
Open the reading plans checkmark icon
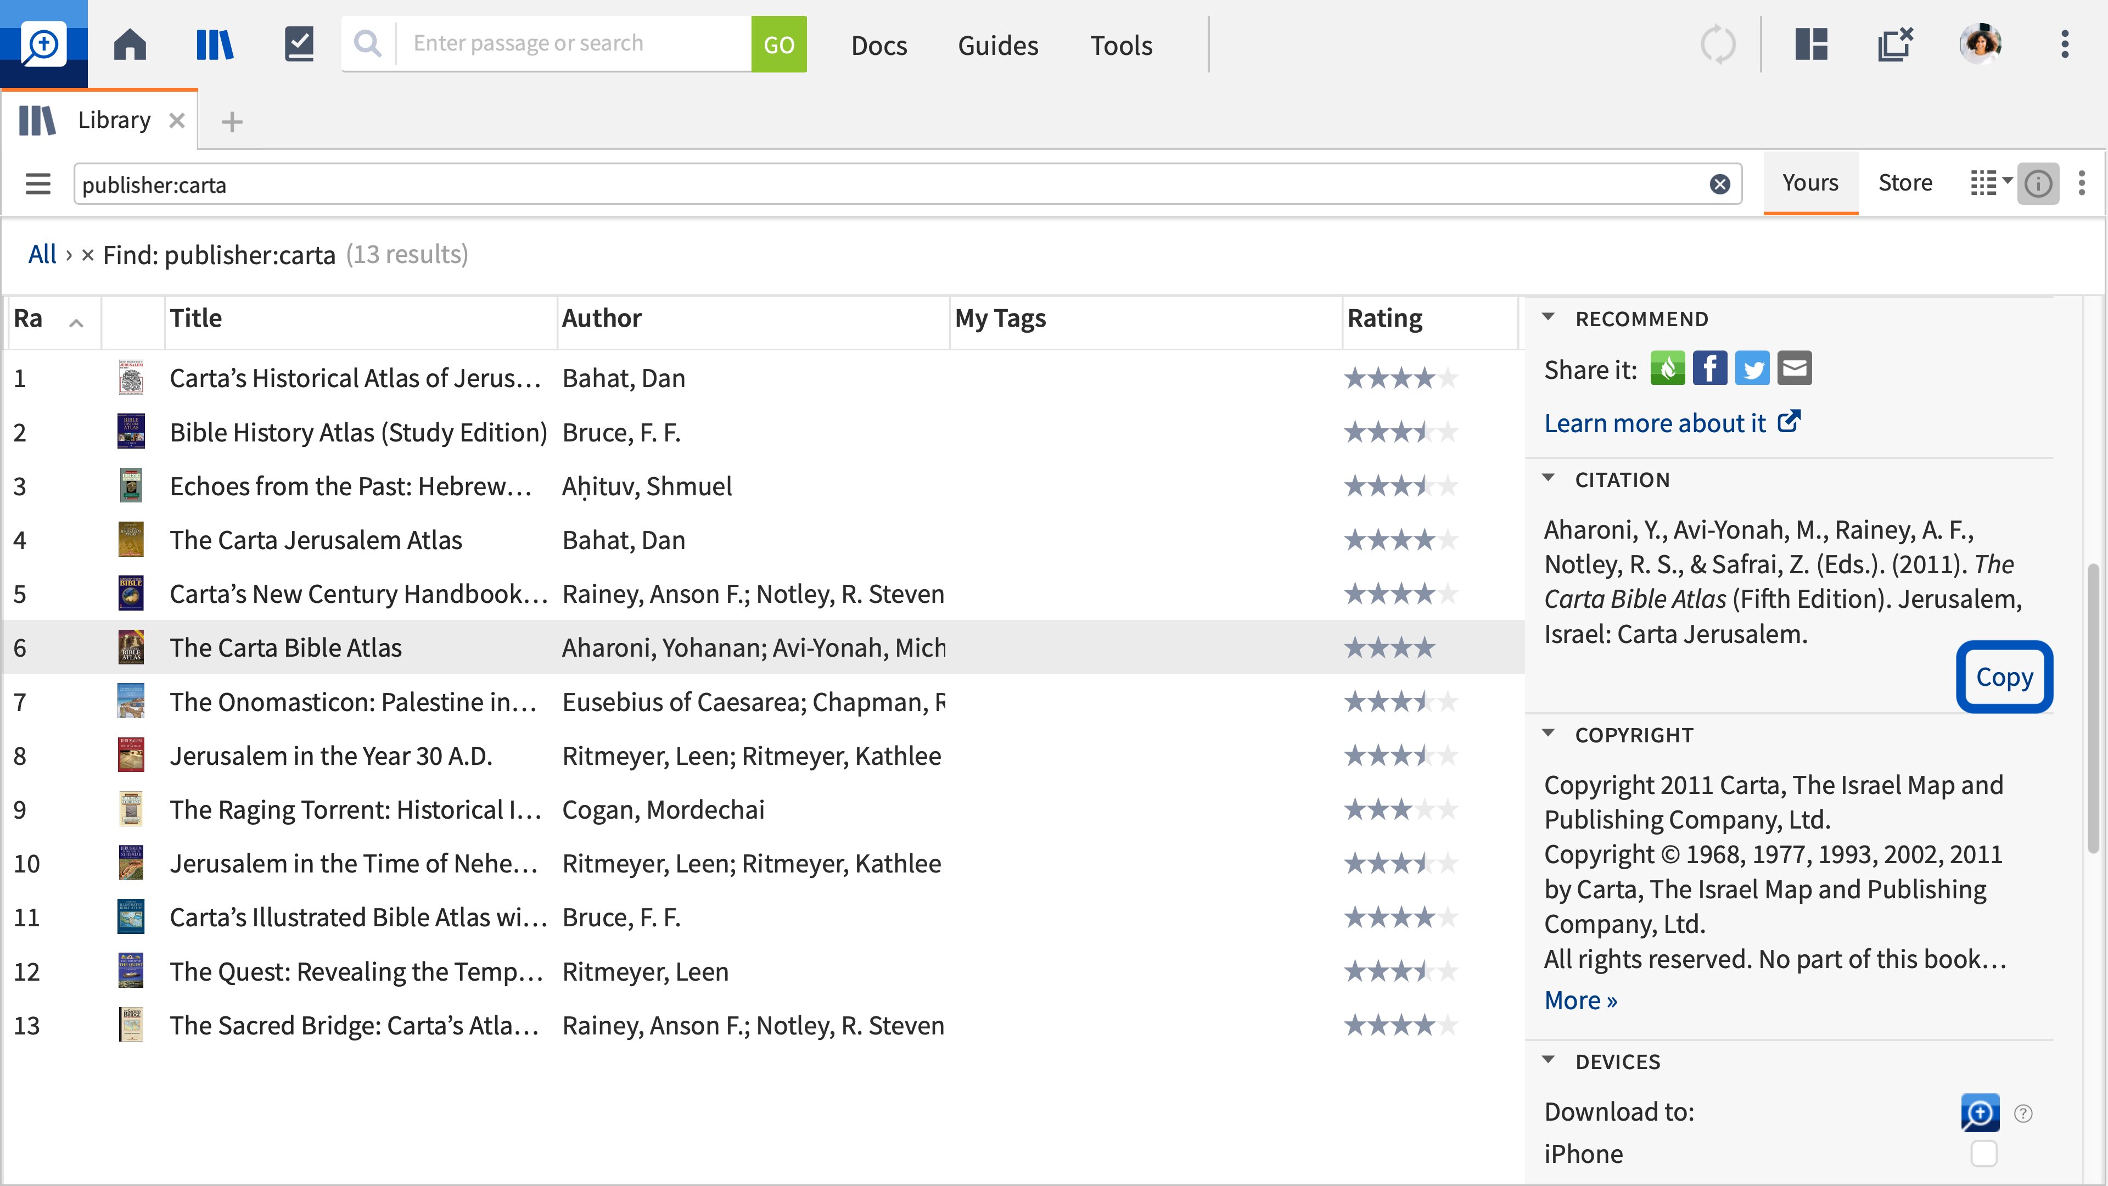[x=300, y=44]
